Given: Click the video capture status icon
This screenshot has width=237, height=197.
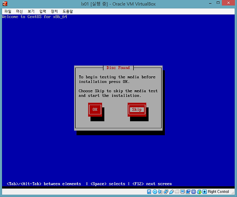Looking at the screenshot, I should 188,192.
